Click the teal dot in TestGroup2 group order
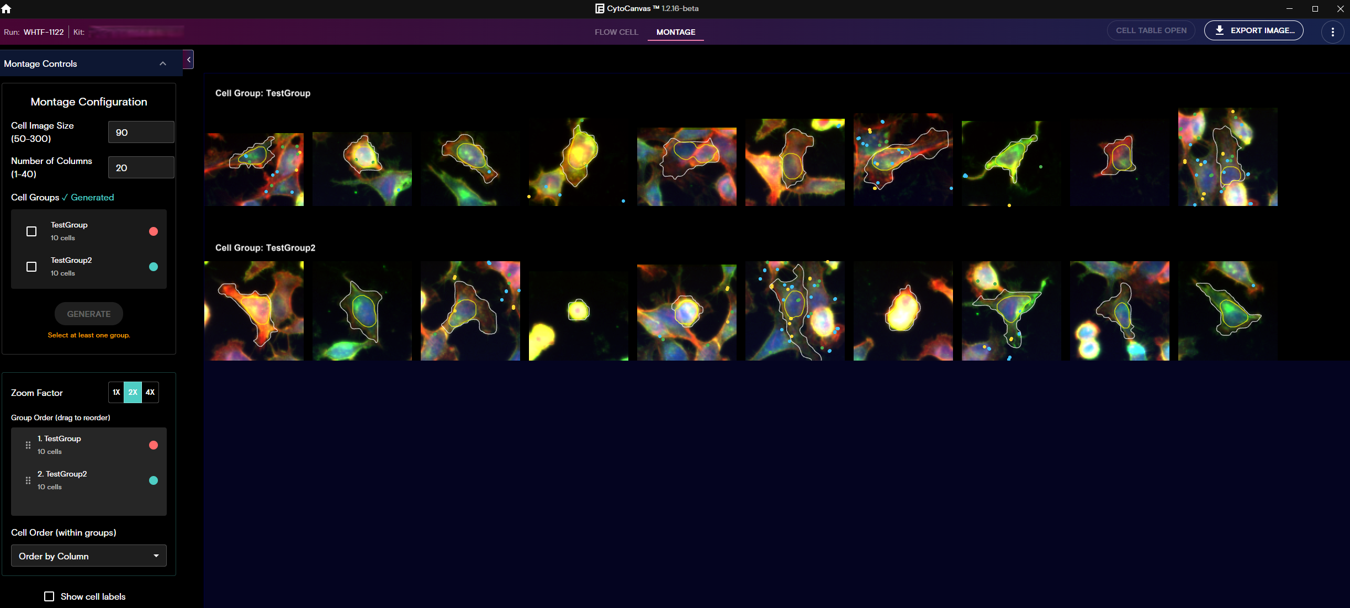 [153, 480]
